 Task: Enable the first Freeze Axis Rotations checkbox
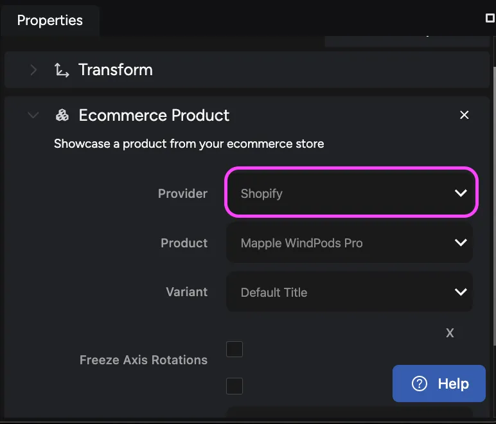[235, 349]
